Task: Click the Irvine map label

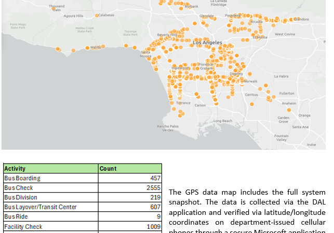Action: 311,144
